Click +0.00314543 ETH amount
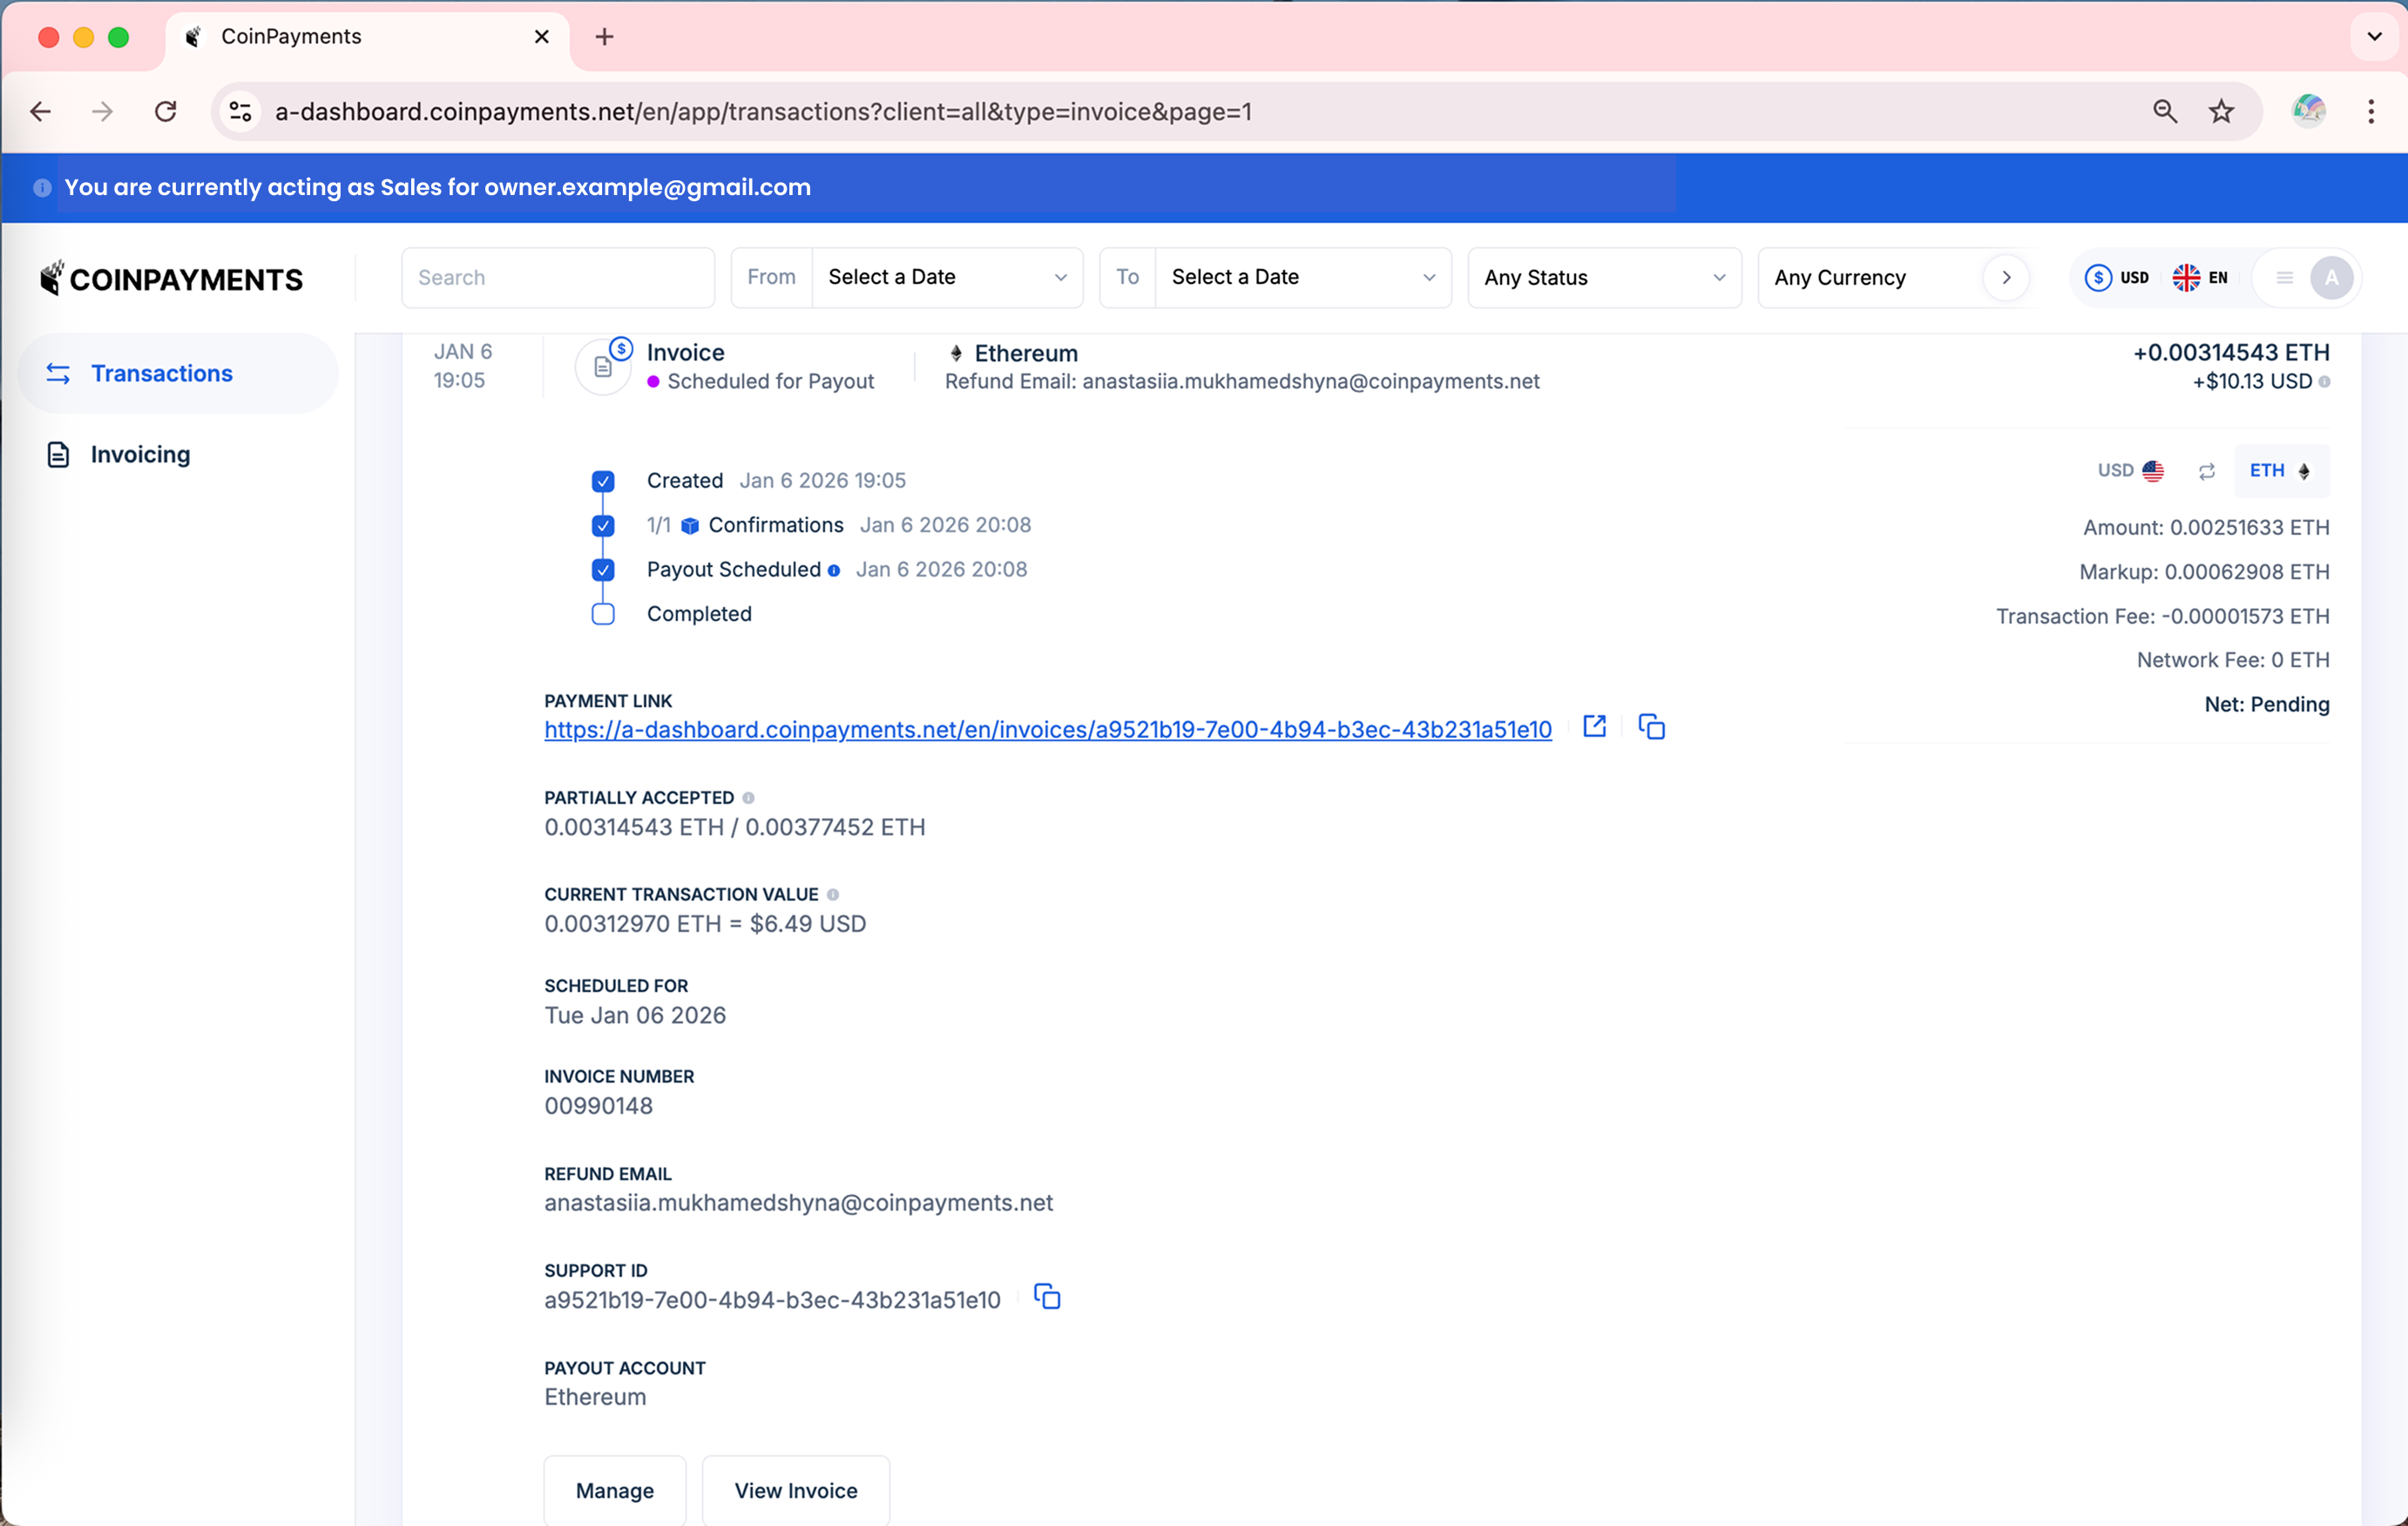This screenshot has height=1526, width=2408. click(2231, 353)
